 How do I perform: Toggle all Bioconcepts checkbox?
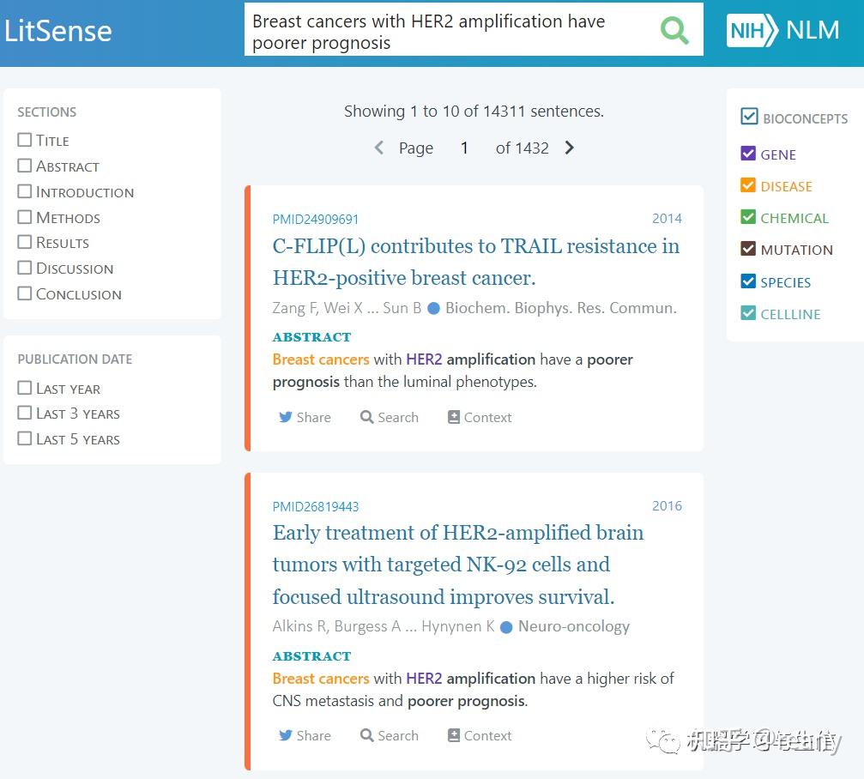coord(749,117)
